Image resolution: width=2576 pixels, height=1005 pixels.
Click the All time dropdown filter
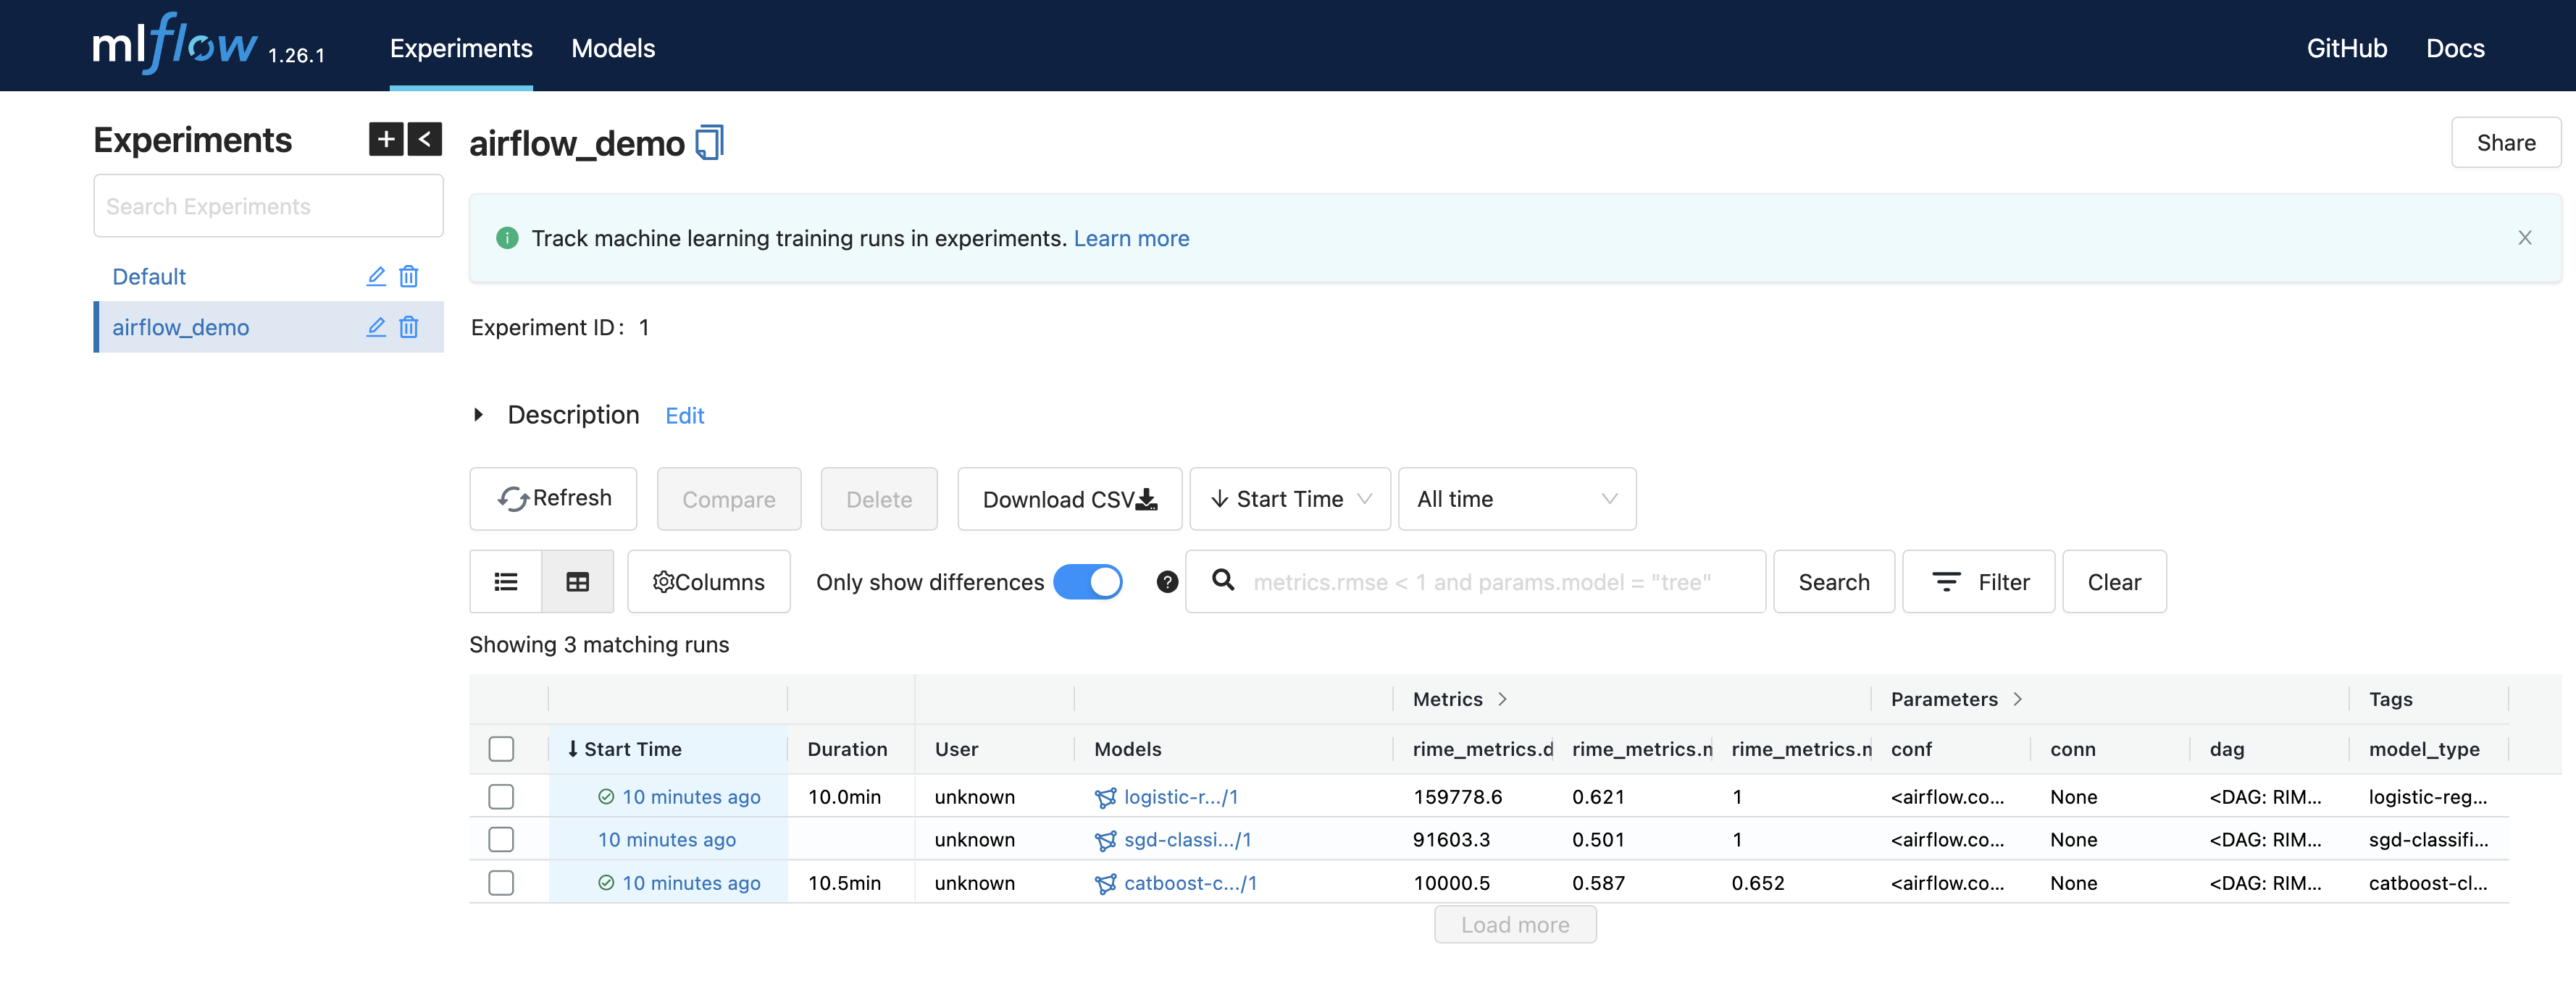pyautogui.click(x=1513, y=496)
